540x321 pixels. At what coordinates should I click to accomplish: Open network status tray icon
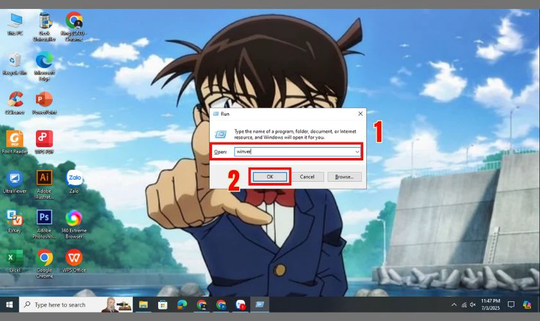464,305
